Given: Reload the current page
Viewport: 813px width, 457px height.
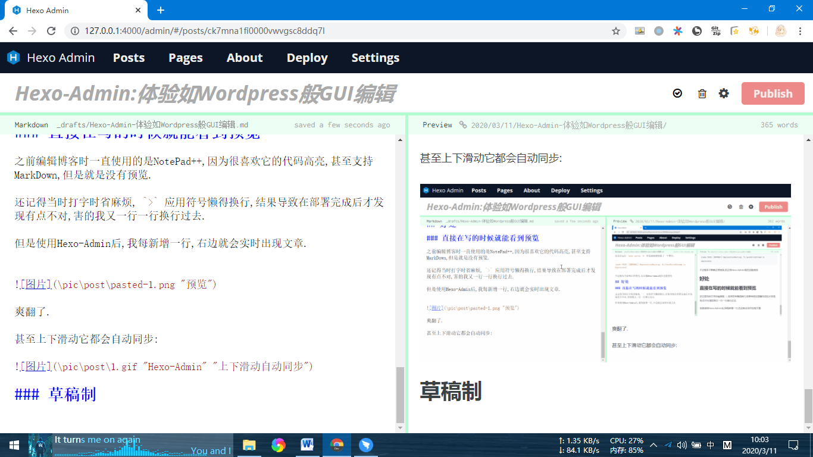Looking at the screenshot, I should pos(51,31).
